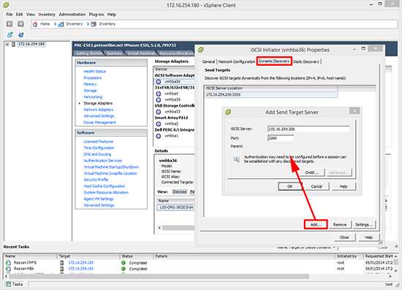Viewport: 402px width, 290px height.
Task: Open the Help menu
Action: (112, 15)
